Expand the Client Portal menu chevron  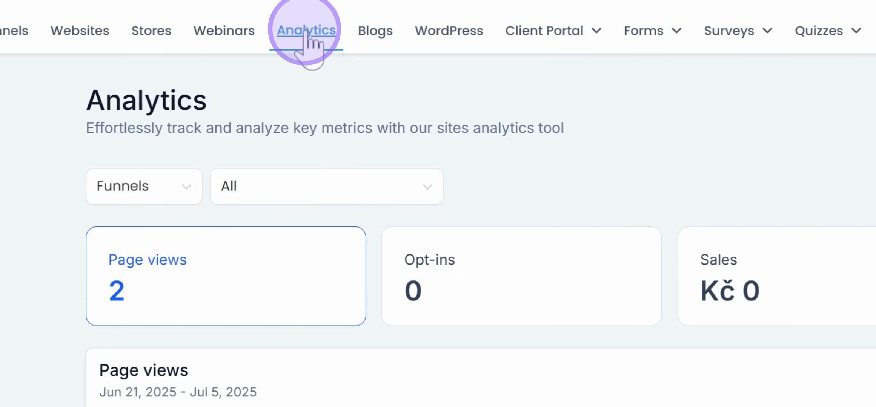tap(596, 31)
